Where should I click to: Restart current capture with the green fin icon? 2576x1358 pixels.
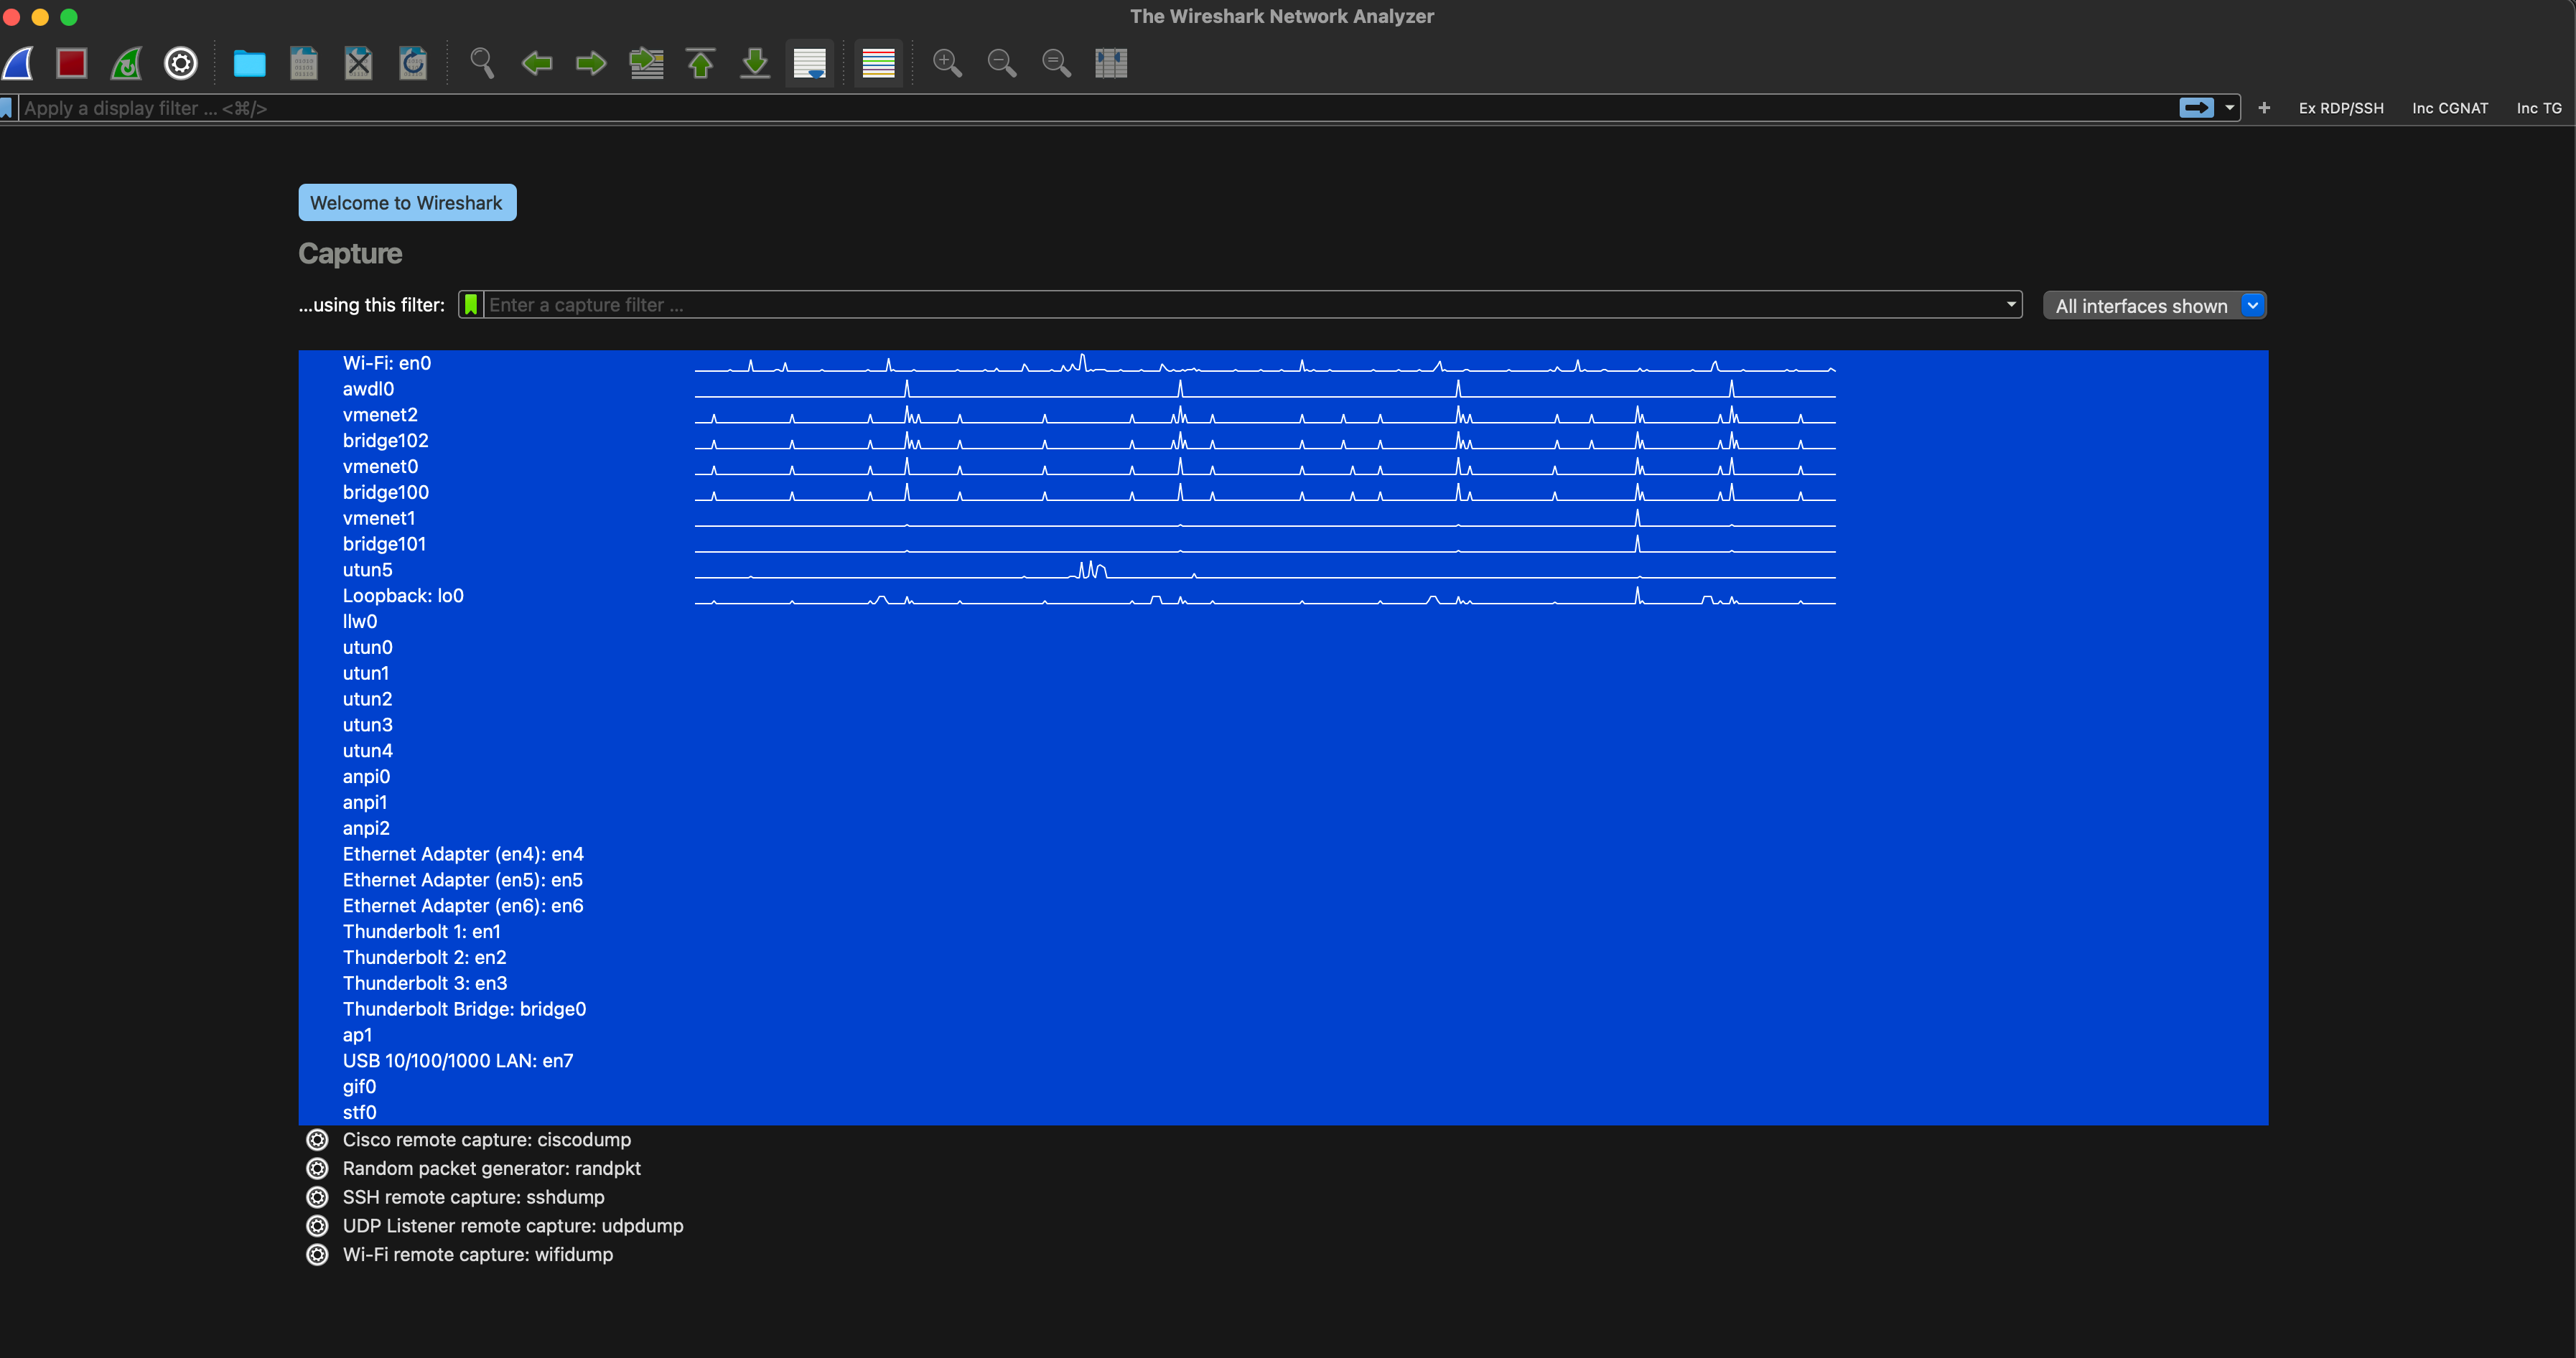pos(126,63)
